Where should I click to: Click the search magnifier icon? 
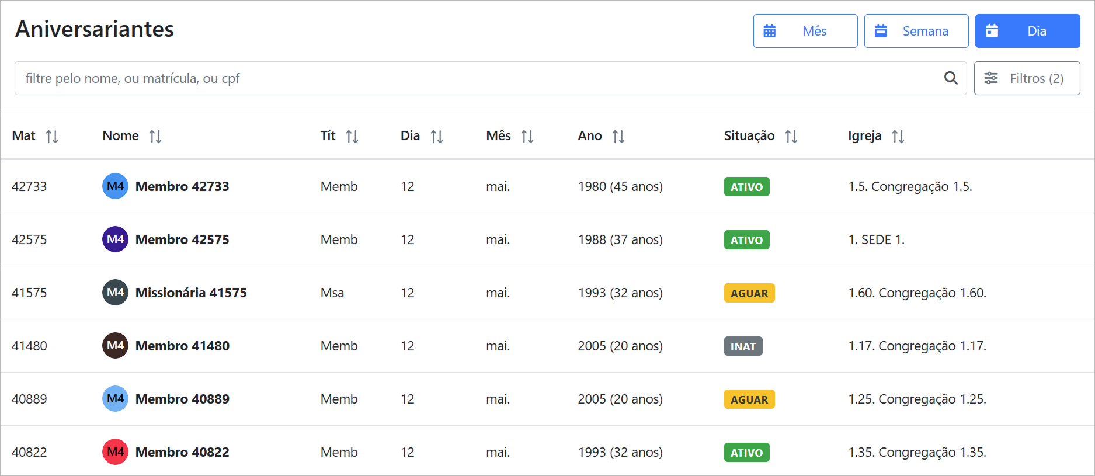950,78
